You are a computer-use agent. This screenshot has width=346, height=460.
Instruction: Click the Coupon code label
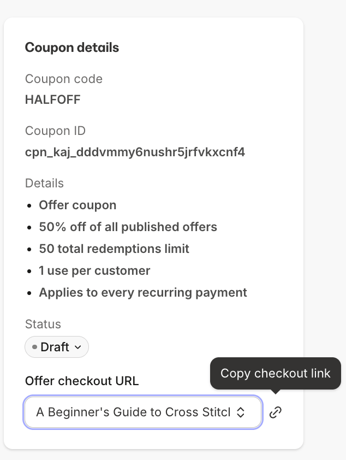64,79
